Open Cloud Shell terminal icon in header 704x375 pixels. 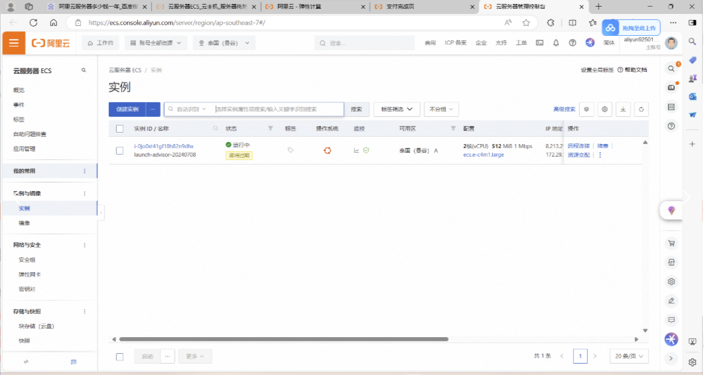(x=539, y=43)
